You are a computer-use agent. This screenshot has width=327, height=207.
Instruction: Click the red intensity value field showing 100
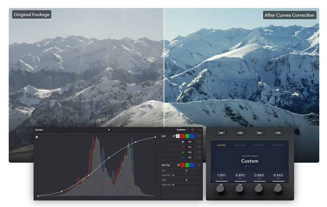tap(189, 147)
